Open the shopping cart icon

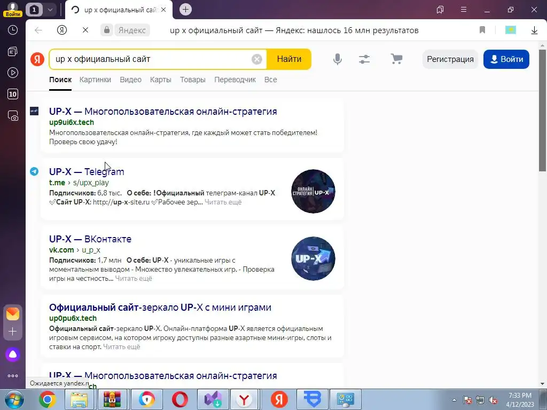tap(396, 59)
